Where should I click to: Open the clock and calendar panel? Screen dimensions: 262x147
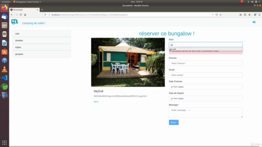(136, 2)
